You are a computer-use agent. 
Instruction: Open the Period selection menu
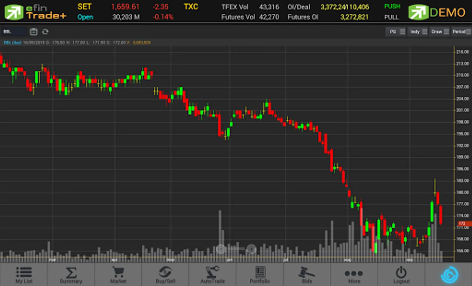(461, 31)
